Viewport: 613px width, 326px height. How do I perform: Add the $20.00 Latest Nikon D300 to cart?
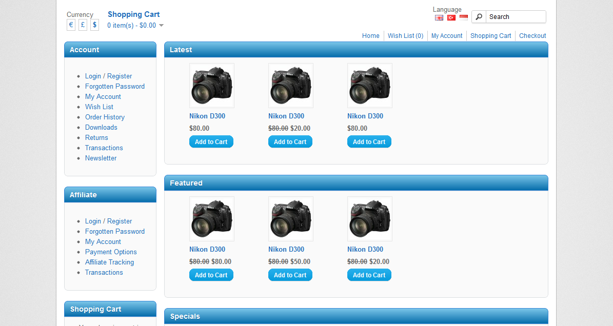click(x=290, y=141)
